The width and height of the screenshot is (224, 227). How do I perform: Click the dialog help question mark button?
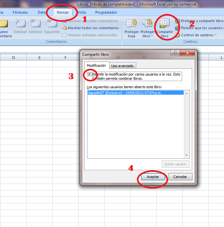tap(175, 53)
